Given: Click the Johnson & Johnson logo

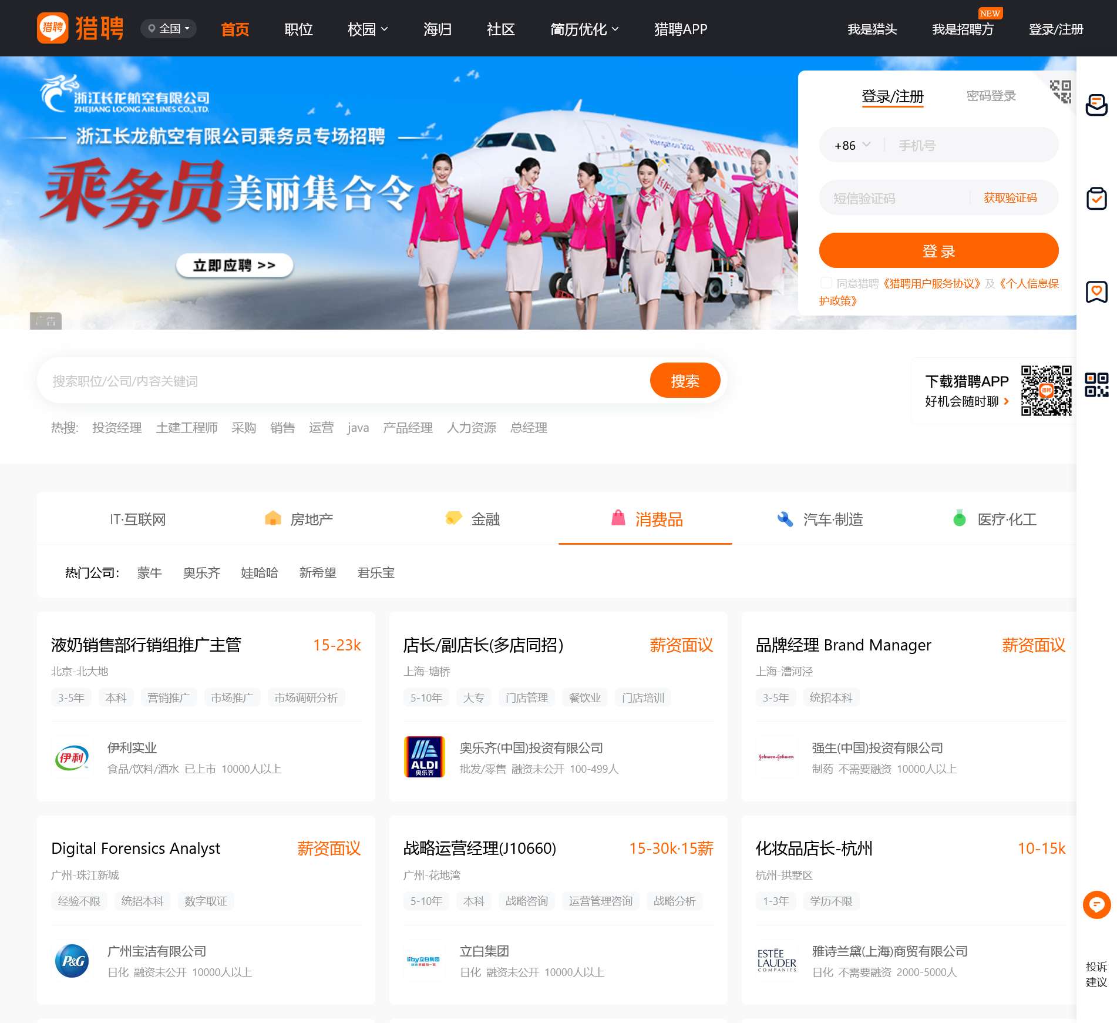Looking at the screenshot, I should click(x=776, y=757).
